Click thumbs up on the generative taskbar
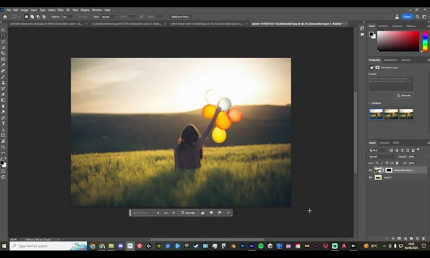 tap(202, 212)
